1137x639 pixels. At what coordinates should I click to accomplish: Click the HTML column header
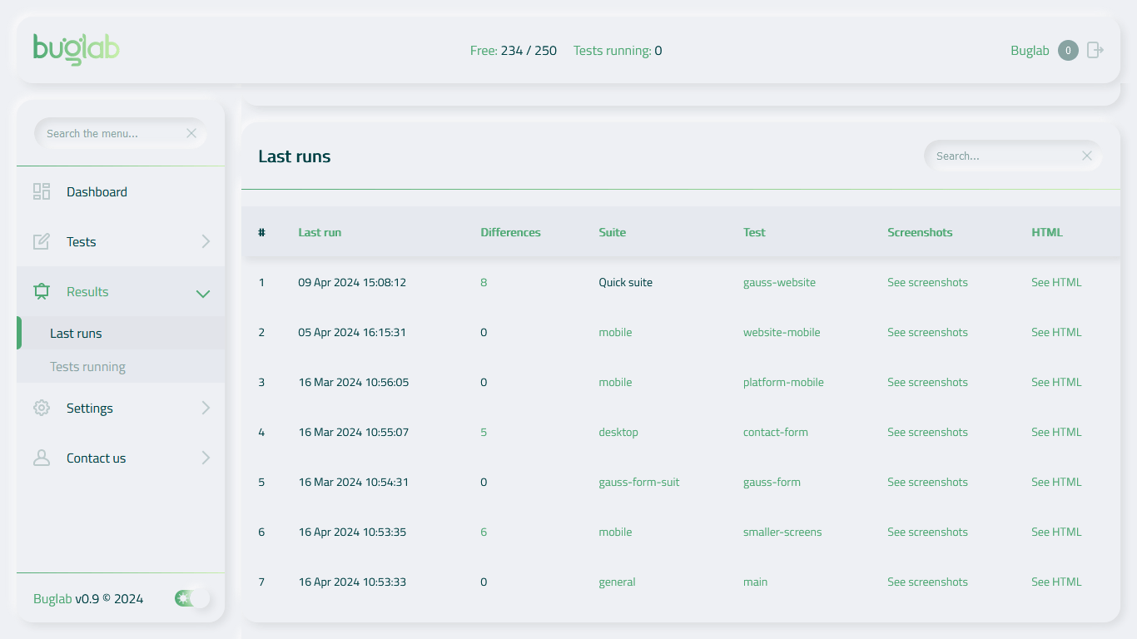point(1047,232)
